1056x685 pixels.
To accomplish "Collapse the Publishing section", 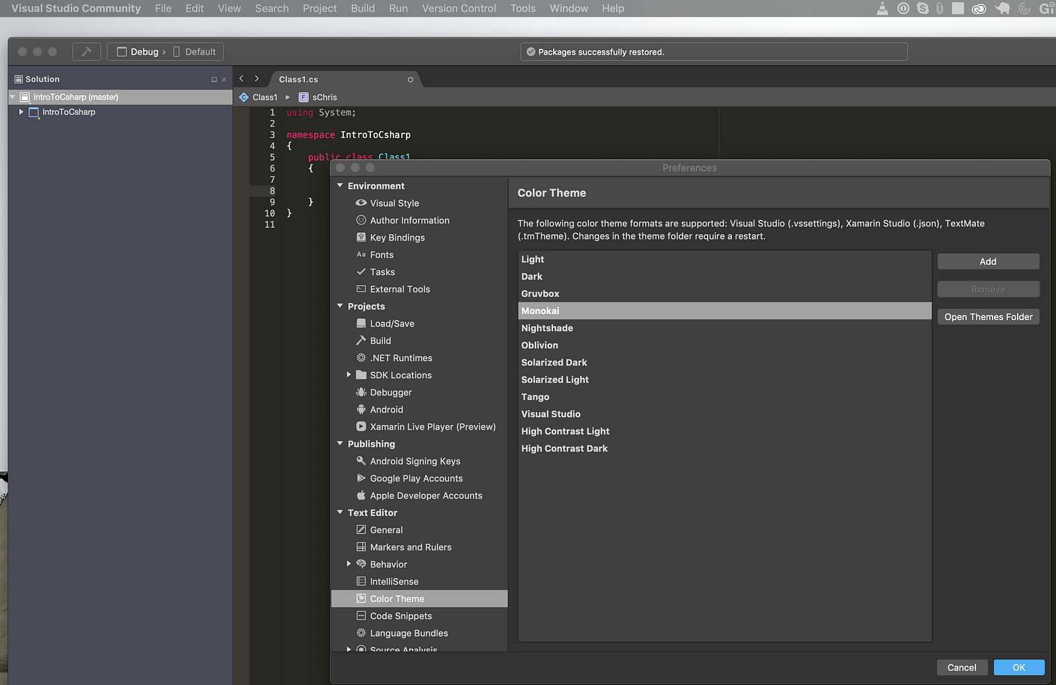I will tap(340, 443).
